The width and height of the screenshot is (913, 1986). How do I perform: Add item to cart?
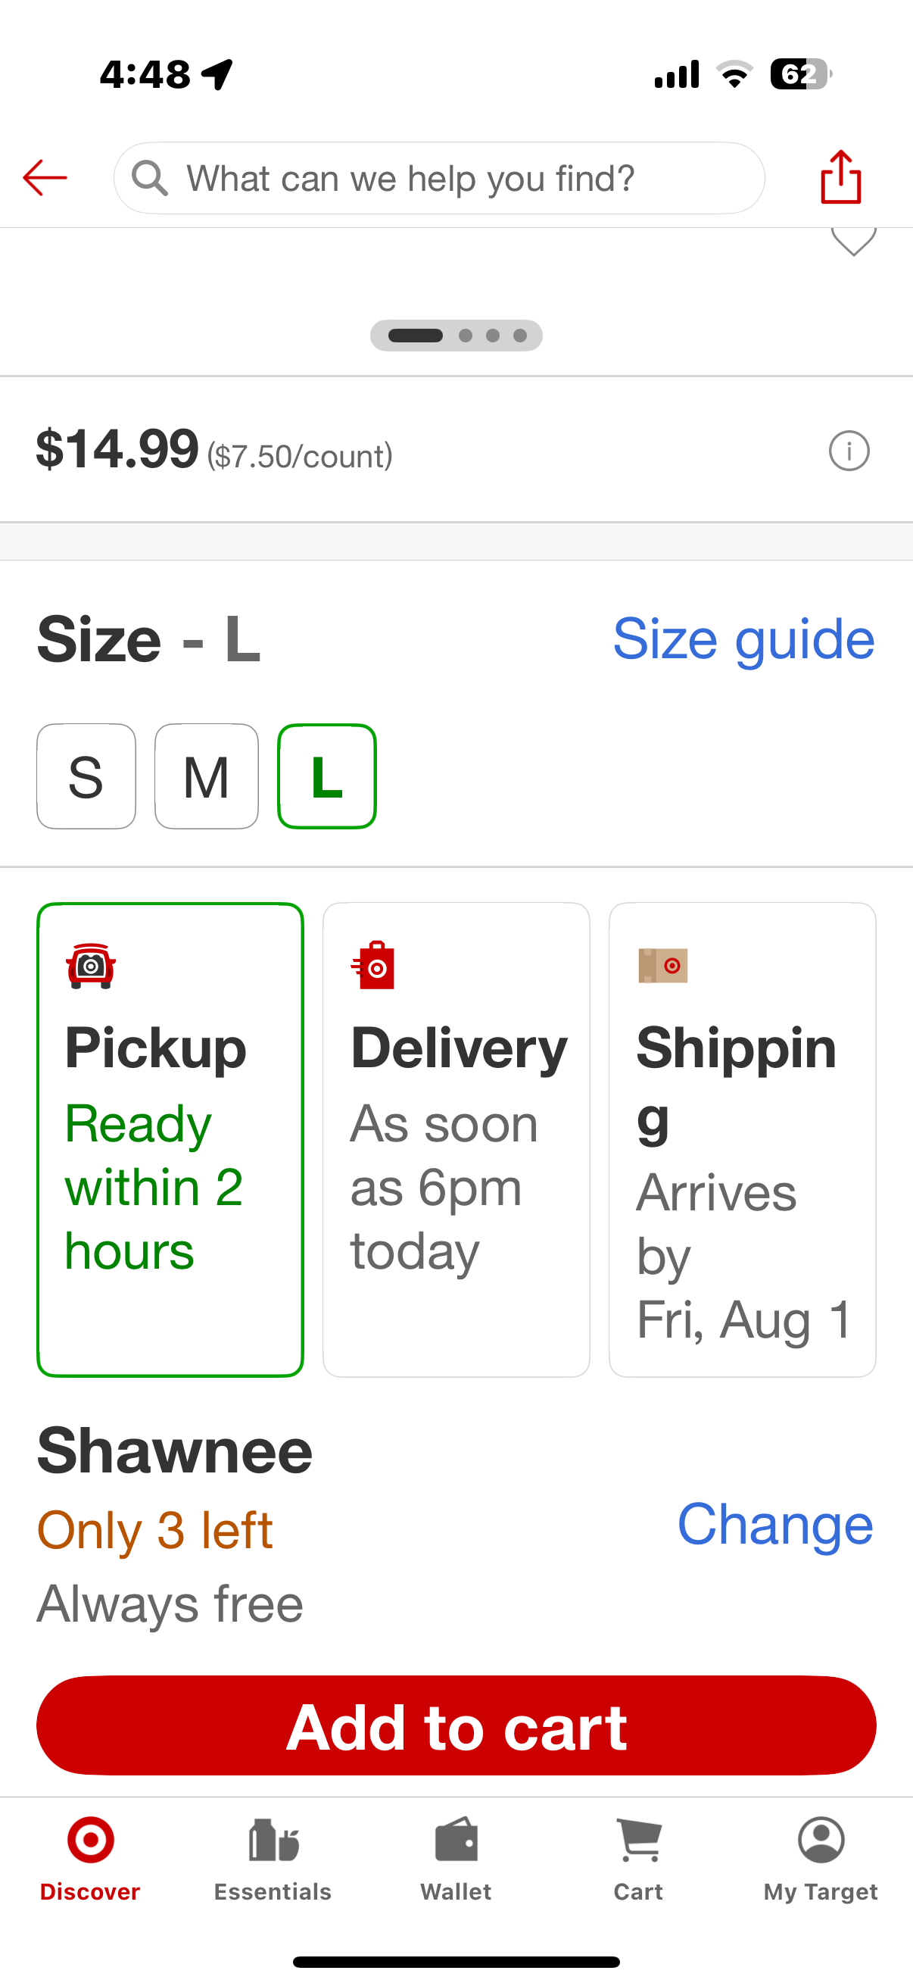pos(456,1725)
